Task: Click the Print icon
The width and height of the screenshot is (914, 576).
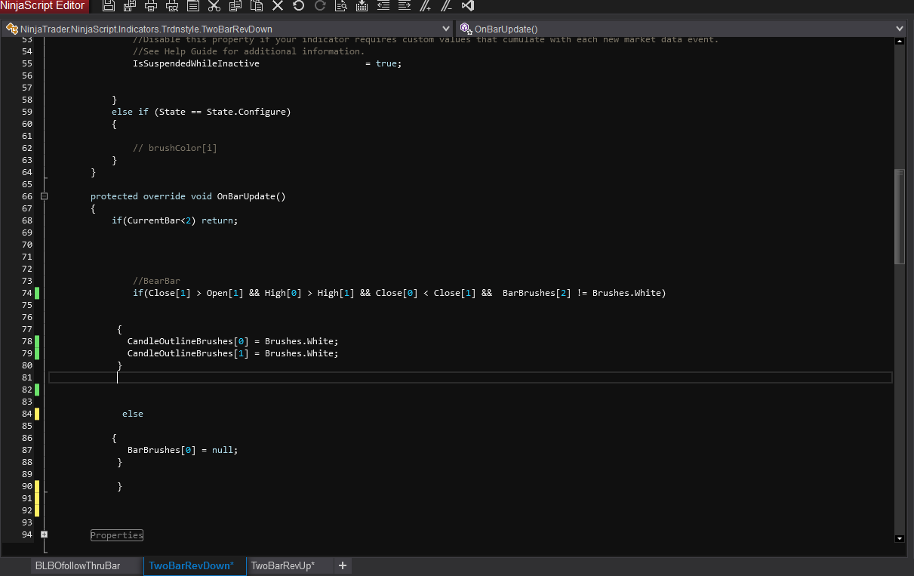Action: 151,6
